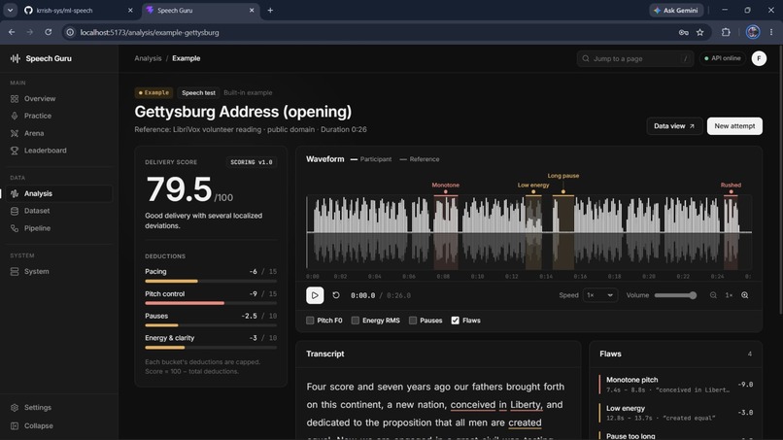Click the highlighted word 'conceived' in transcript
Image resolution: width=783 pixels, height=440 pixels.
(x=472, y=404)
